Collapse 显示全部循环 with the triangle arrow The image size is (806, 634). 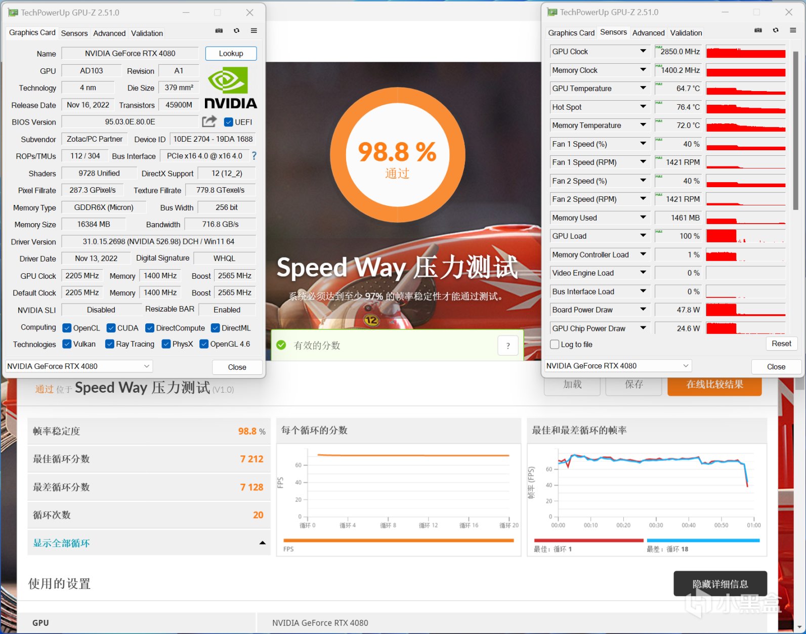click(262, 543)
